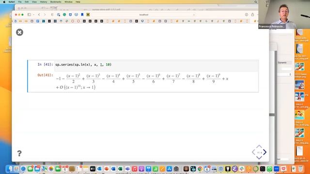Open the Apple menu
310x174 pixels.
click(x=4, y=2)
